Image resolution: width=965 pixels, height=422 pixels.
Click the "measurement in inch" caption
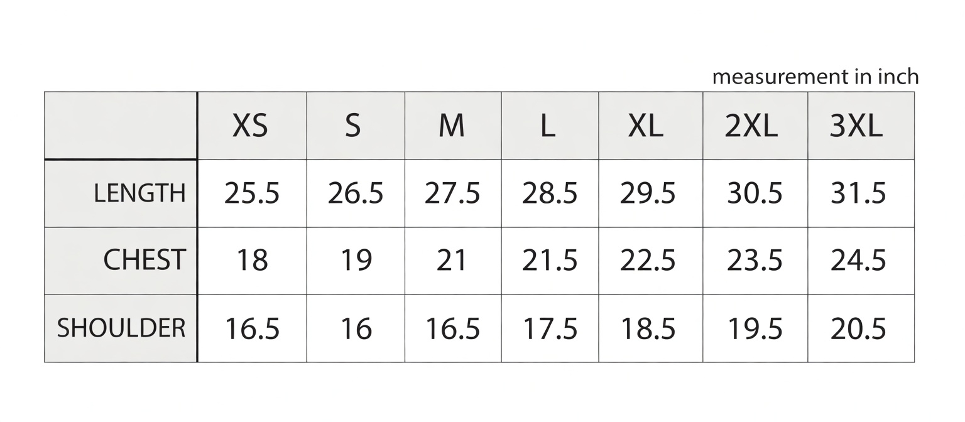coord(815,77)
